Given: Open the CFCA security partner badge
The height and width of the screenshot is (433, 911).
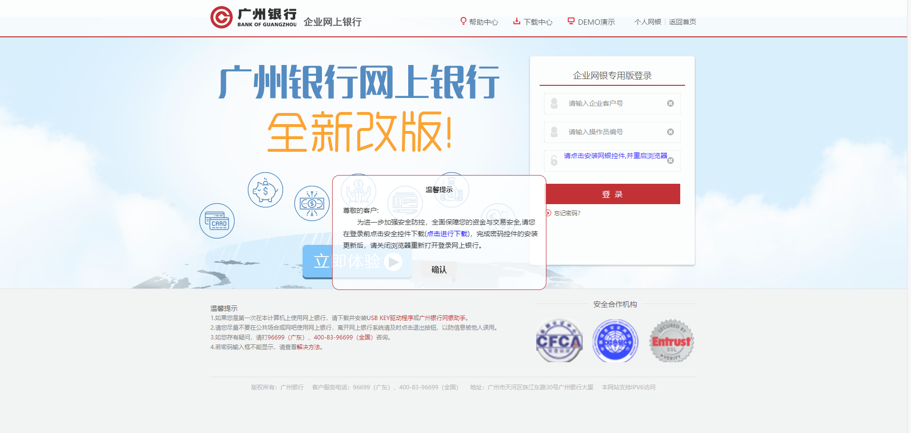Looking at the screenshot, I should (559, 341).
